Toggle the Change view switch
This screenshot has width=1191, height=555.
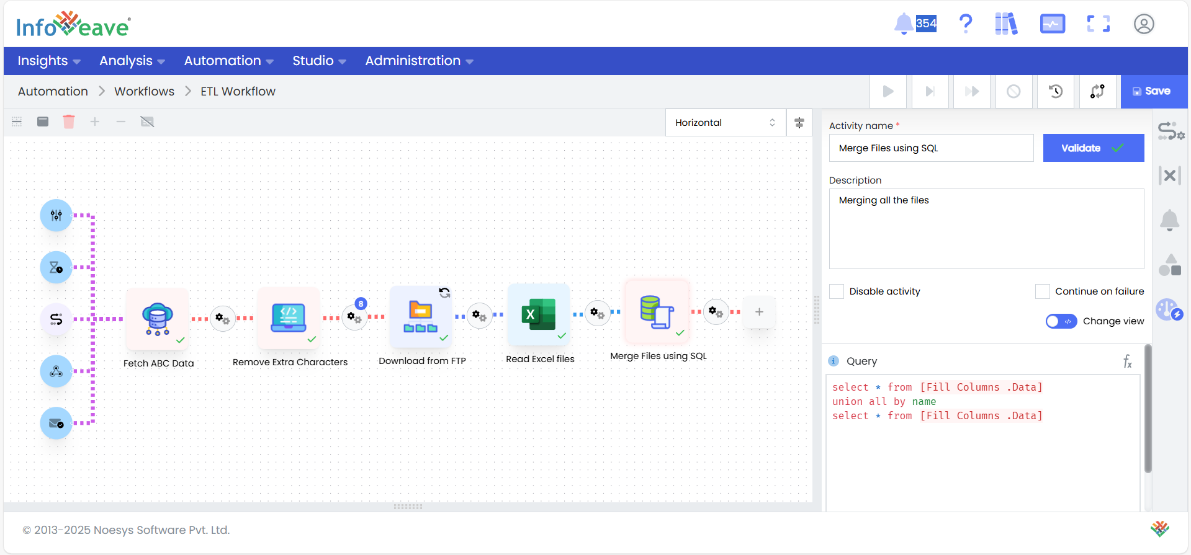coord(1061,321)
